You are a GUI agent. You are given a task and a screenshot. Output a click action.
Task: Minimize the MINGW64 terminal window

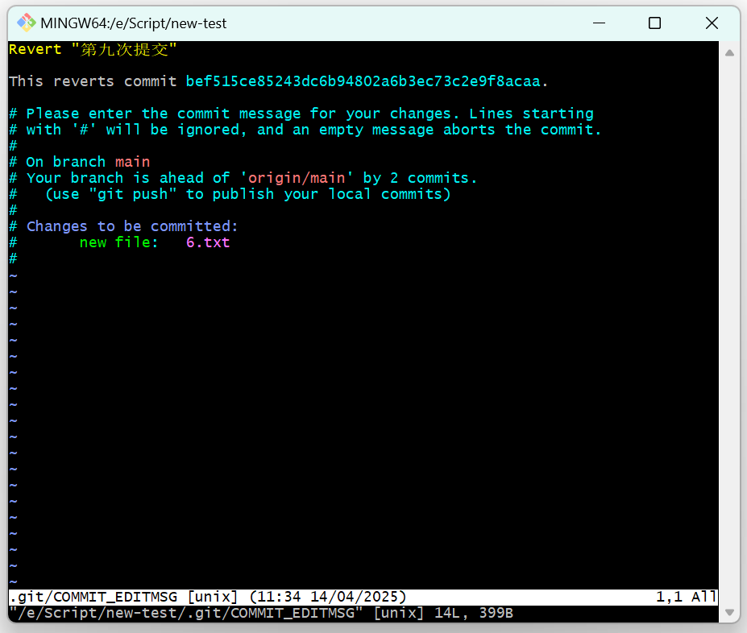pyautogui.click(x=599, y=23)
